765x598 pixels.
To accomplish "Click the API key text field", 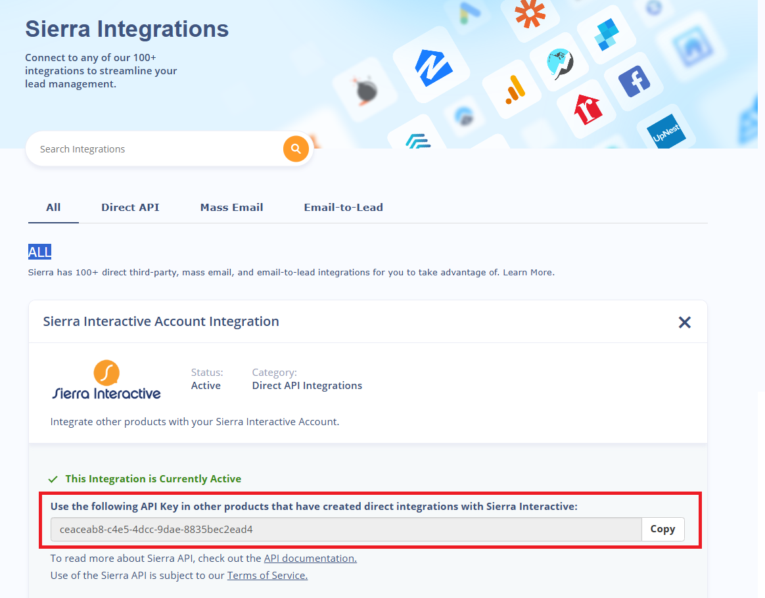I will [346, 529].
